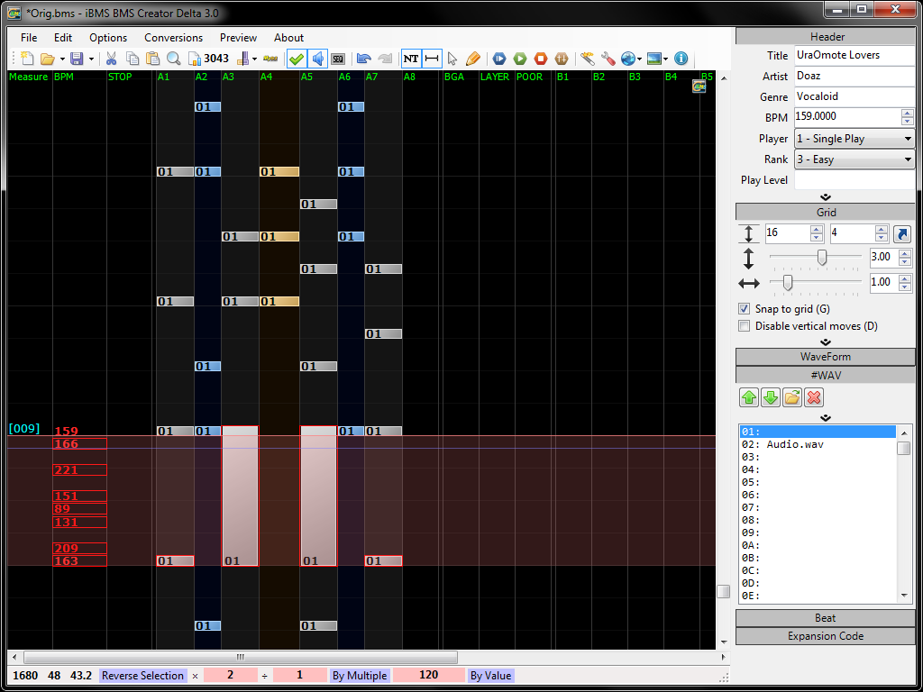
Task: Toggle the NT note-type button
Action: (411, 58)
